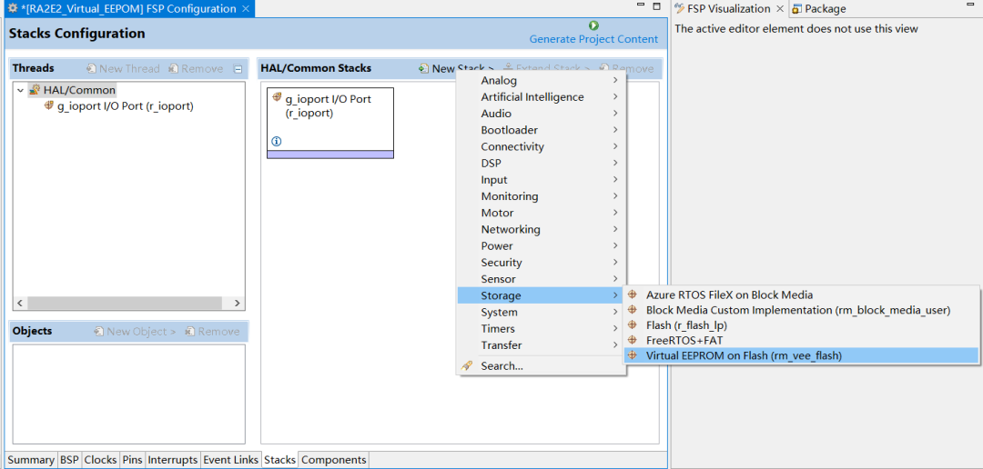The height and width of the screenshot is (469, 983).
Task: Click the Search menu entry's key icon
Action: click(x=468, y=366)
